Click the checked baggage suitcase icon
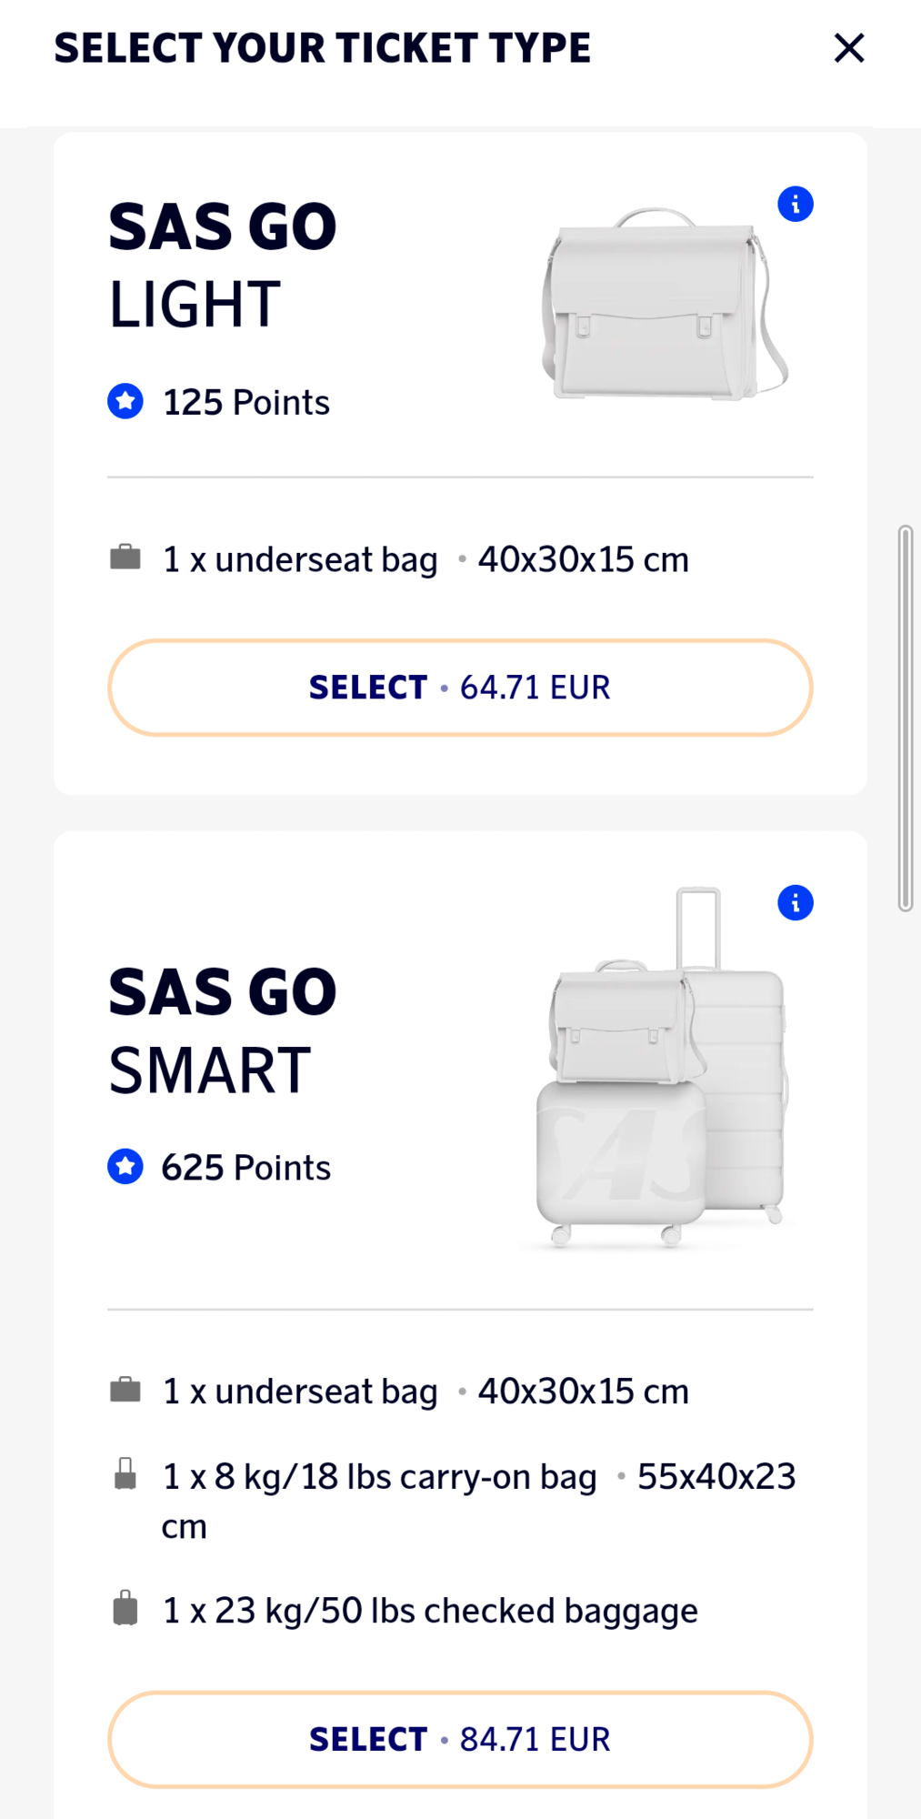Viewport: 921px width, 1819px height. coord(125,1608)
